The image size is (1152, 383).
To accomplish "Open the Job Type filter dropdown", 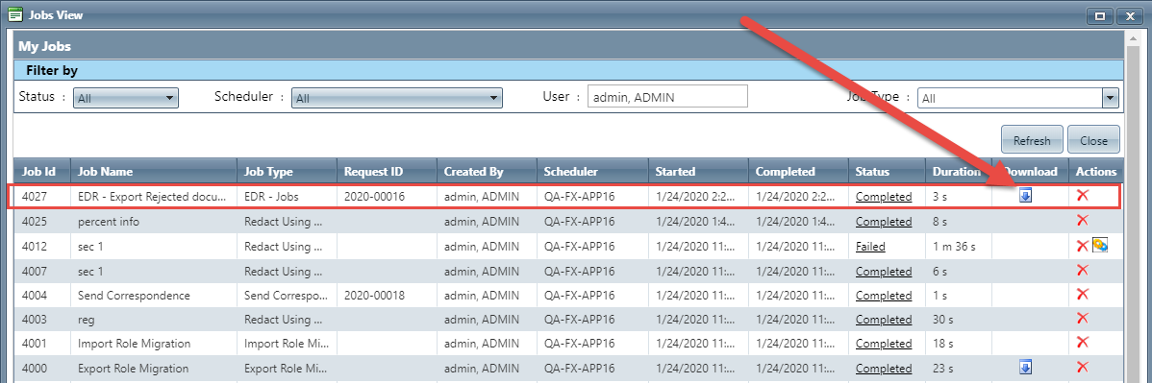I will pyautogui.click(x=1017, y=98).
